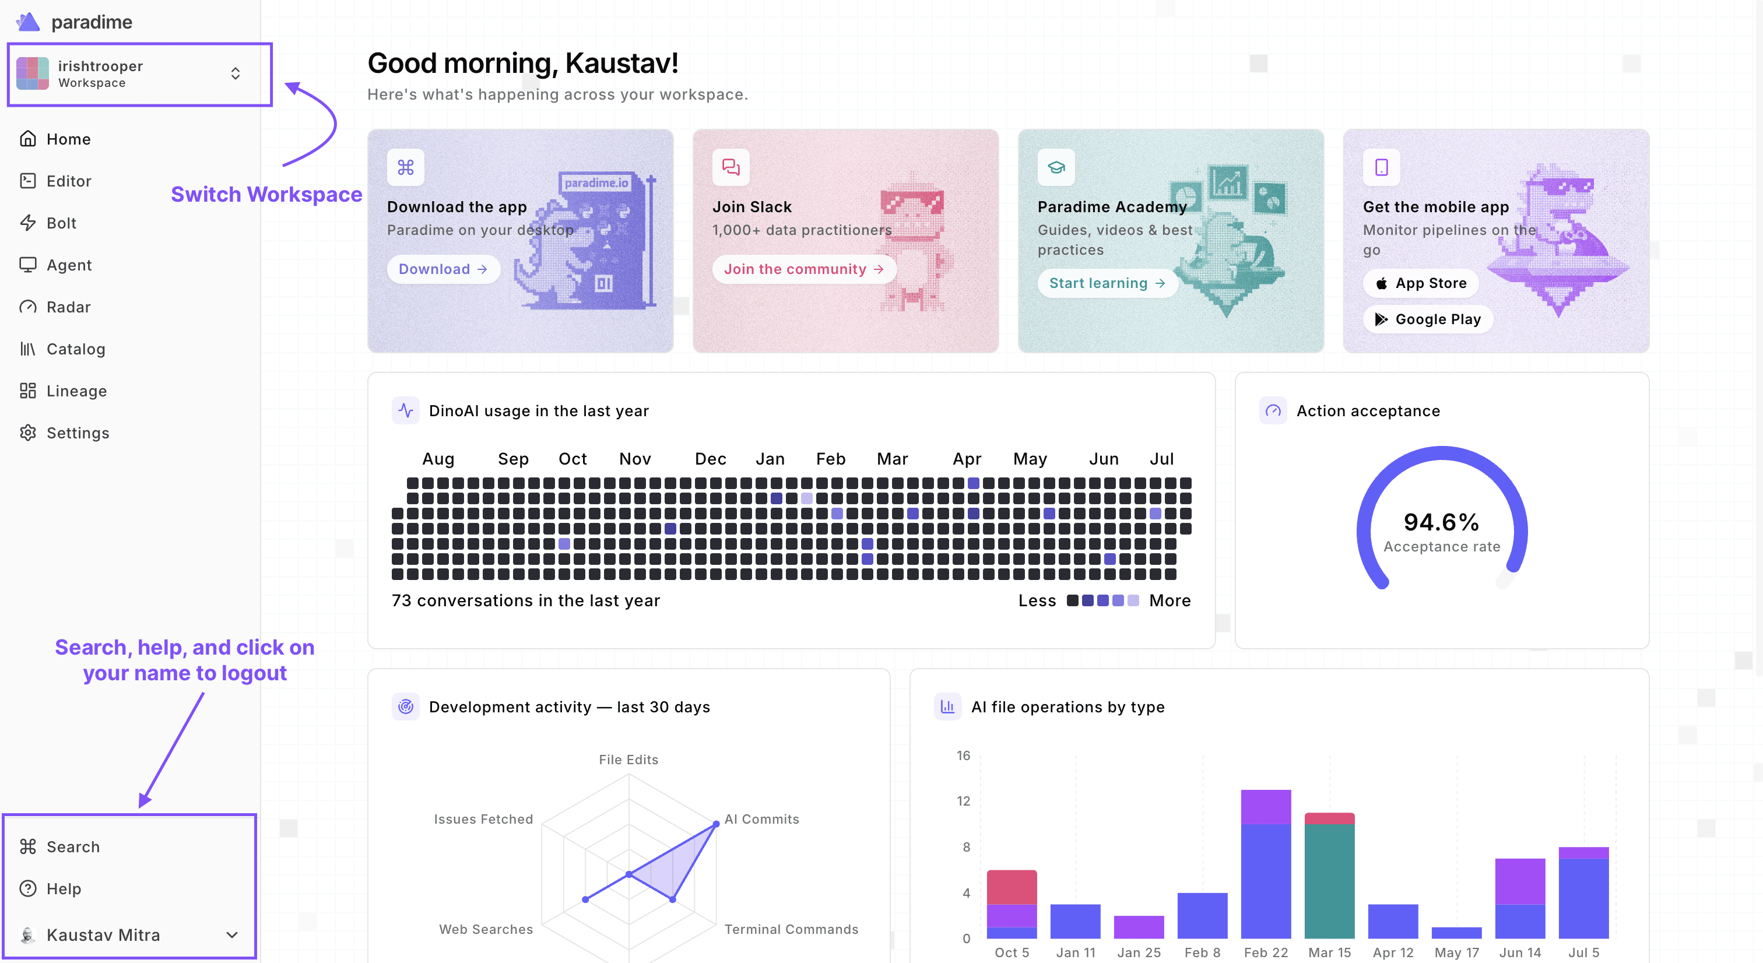The height and width of the screenshot is (963, 1763).
Task: Click the darkest legend swatch beside Less
Action: tap(1073, 600)
